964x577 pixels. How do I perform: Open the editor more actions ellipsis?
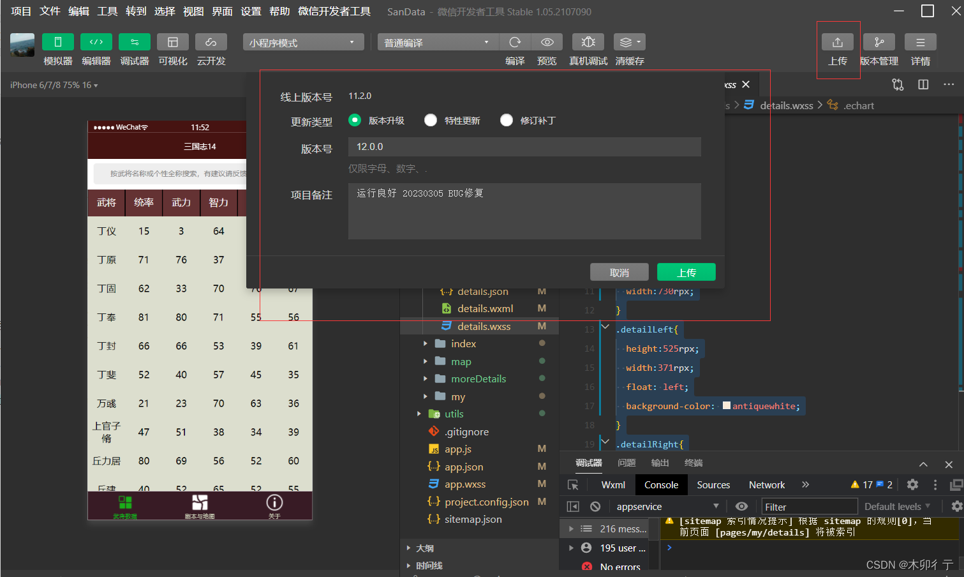point(949,85)
